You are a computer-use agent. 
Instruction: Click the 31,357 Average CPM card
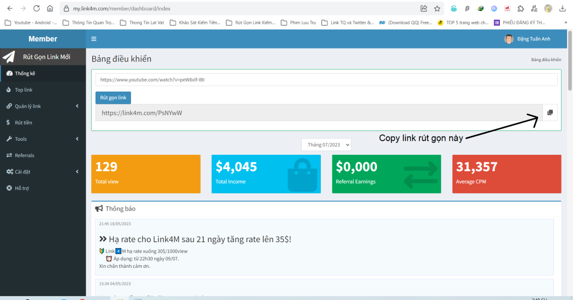tap(506, 174)
